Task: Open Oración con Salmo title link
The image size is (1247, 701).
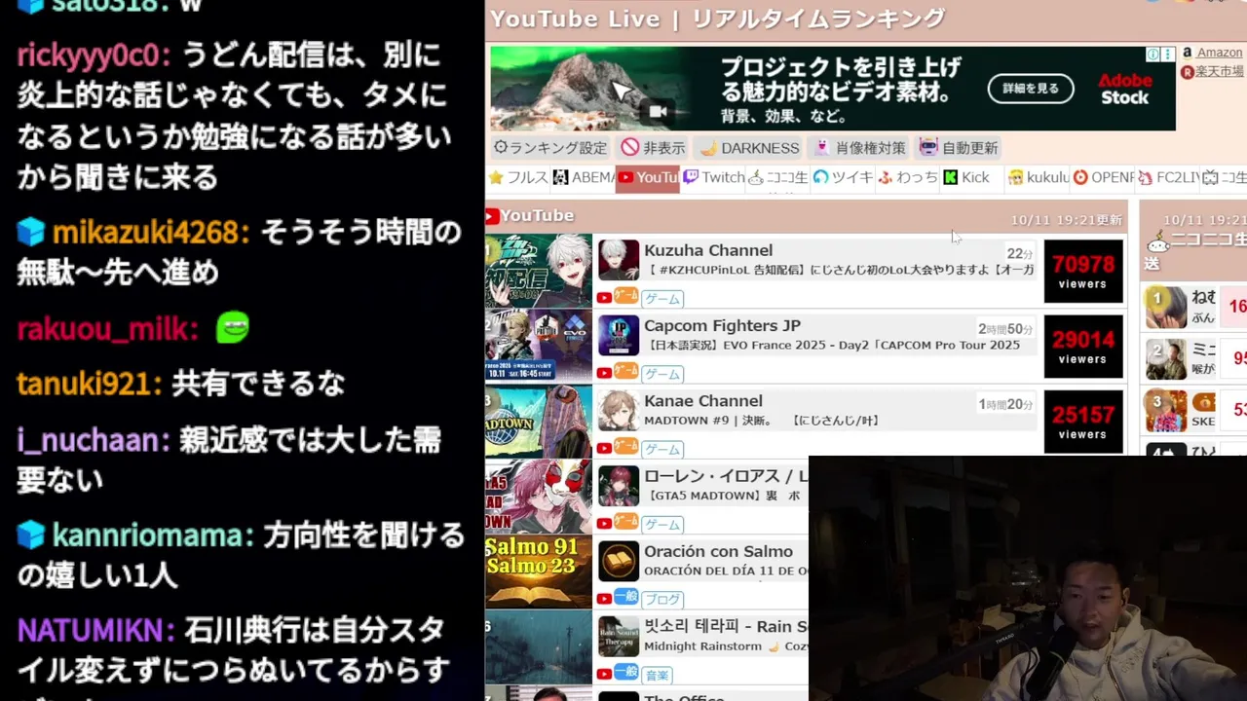Action: pos(718,551)
